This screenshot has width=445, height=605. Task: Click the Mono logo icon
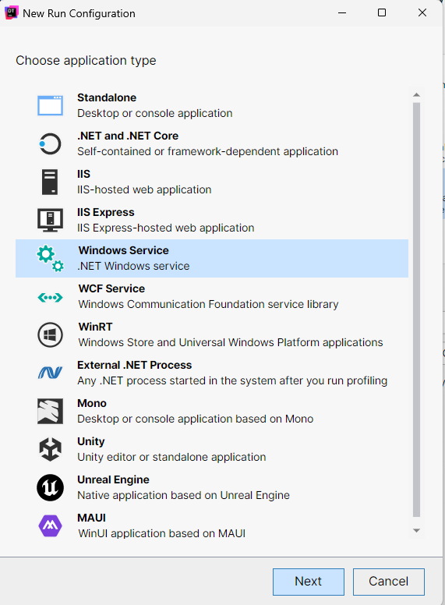(x=50, y=411)
